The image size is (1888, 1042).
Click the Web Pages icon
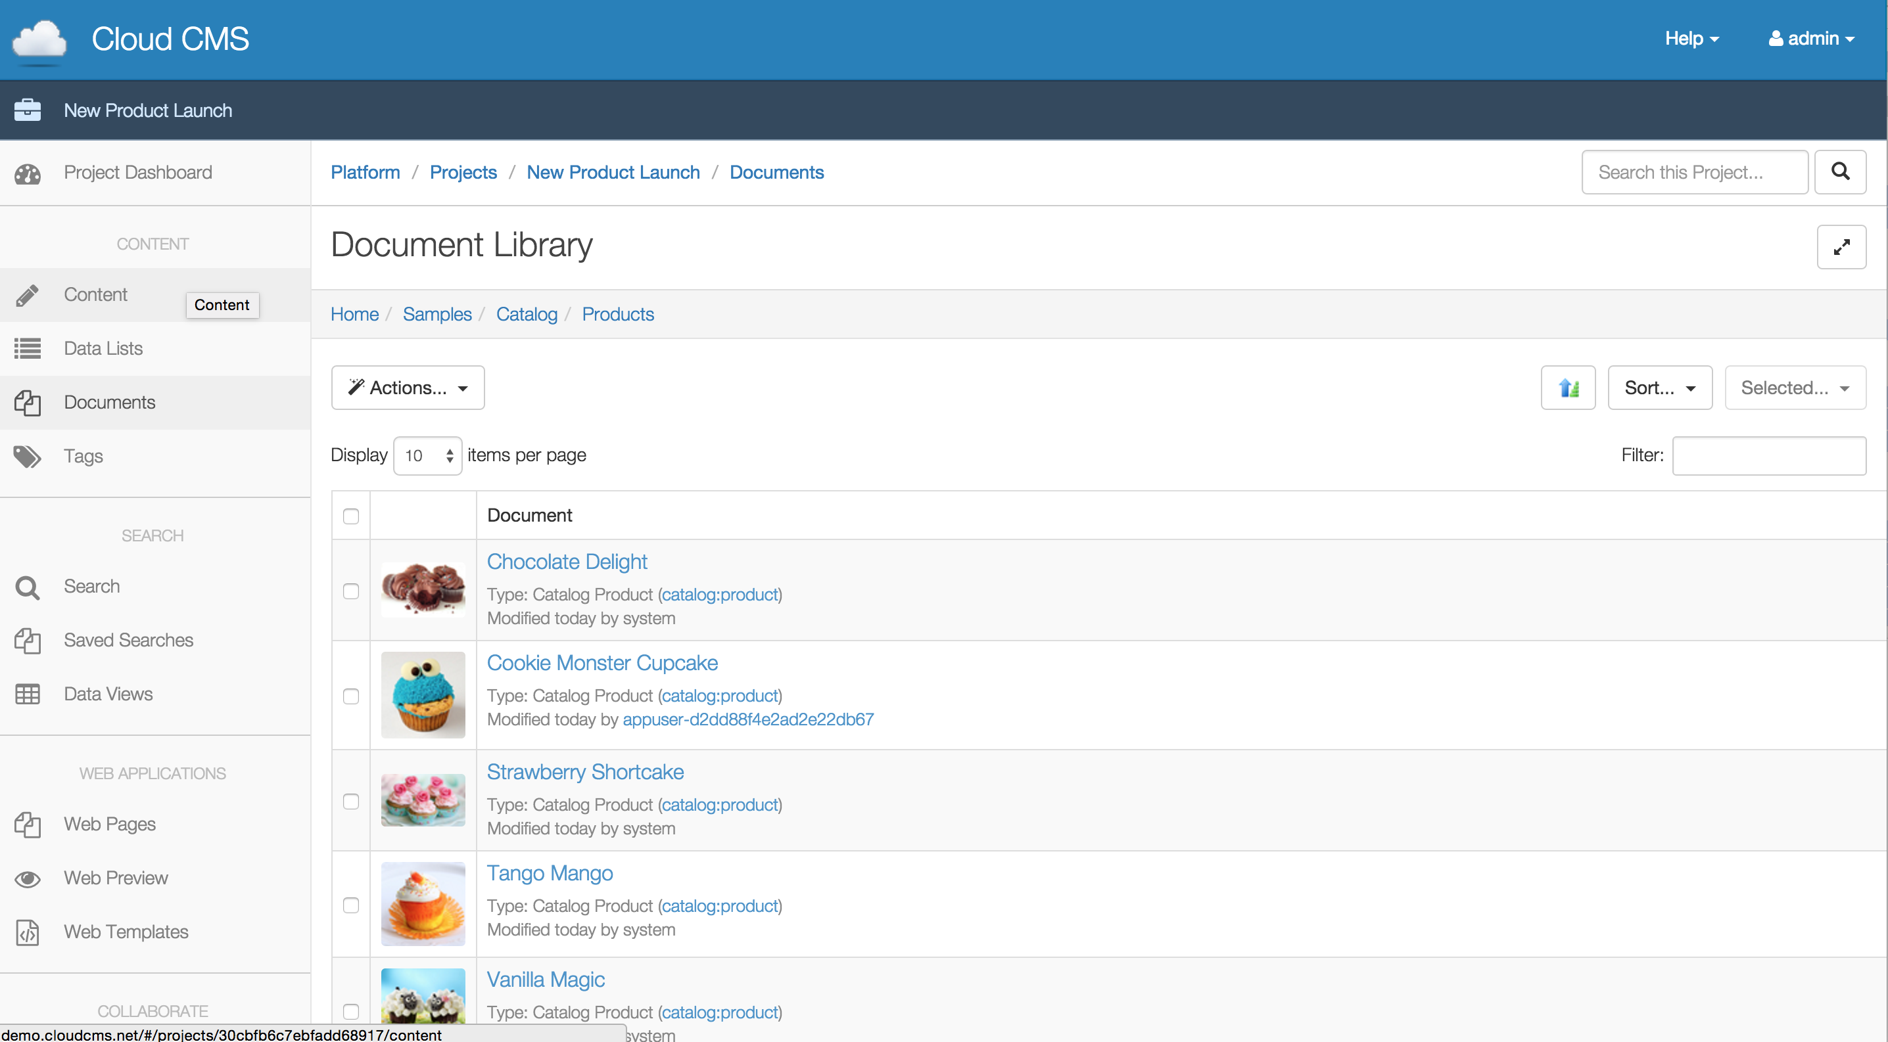click(28, 825)
